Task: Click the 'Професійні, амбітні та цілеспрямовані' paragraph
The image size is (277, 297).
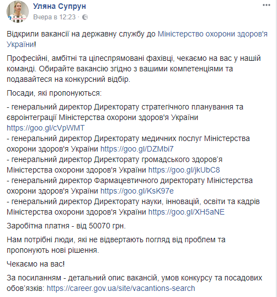Action: click(134, 69)
